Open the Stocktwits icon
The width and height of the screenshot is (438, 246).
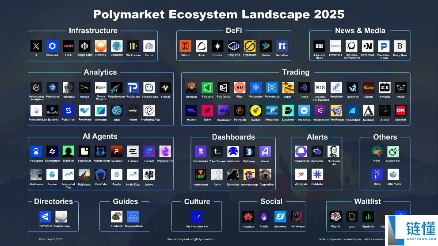[x=280, y=217]
